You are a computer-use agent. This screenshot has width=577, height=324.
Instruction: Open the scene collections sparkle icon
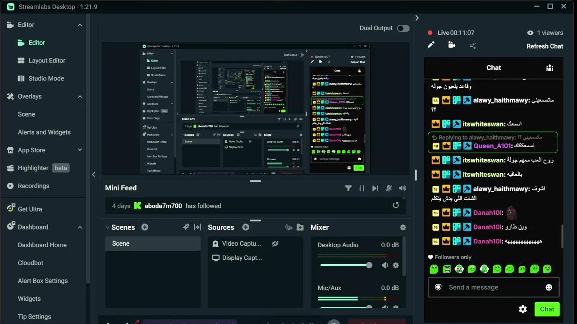pyautogui.click(x=186, y=227)
